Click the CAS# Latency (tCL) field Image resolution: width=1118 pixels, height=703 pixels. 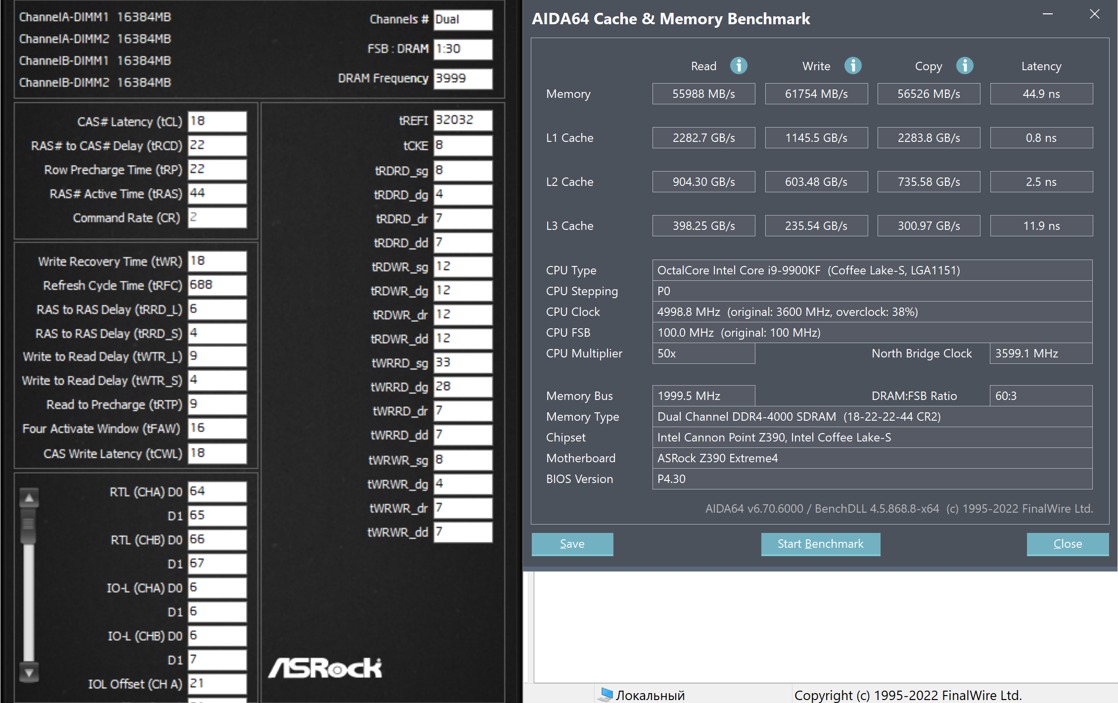[x=217, y=121]
